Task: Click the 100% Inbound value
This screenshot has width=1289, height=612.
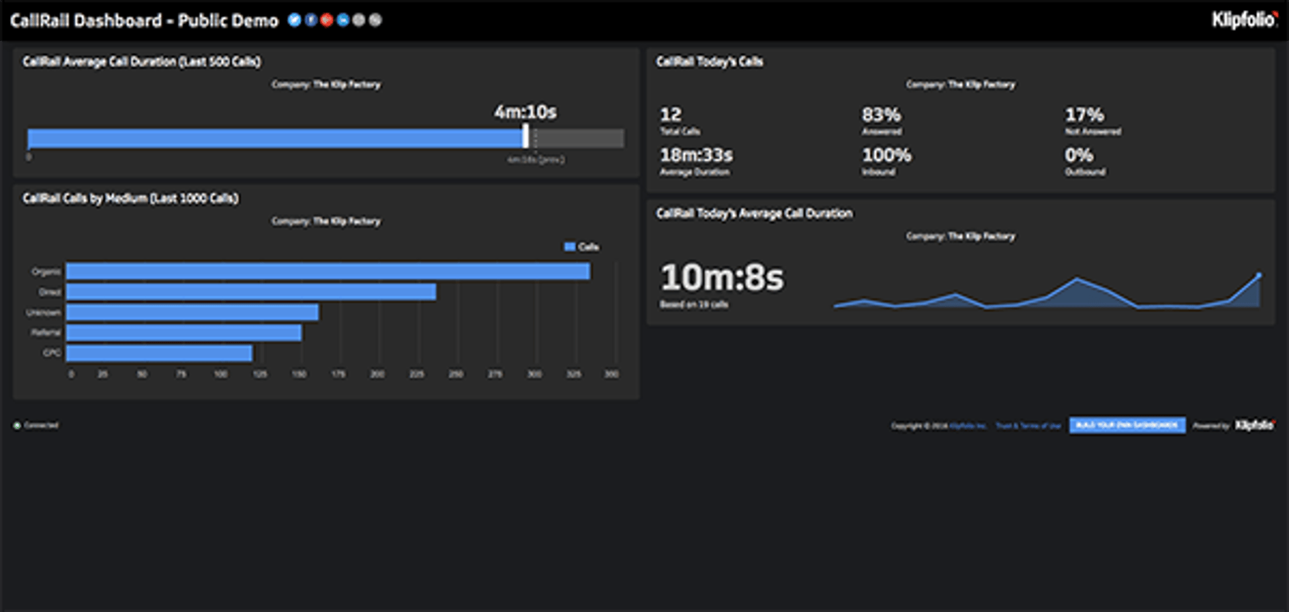Action: 887,156
